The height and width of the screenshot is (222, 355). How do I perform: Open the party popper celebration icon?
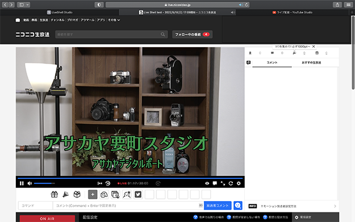click(66, 194)
